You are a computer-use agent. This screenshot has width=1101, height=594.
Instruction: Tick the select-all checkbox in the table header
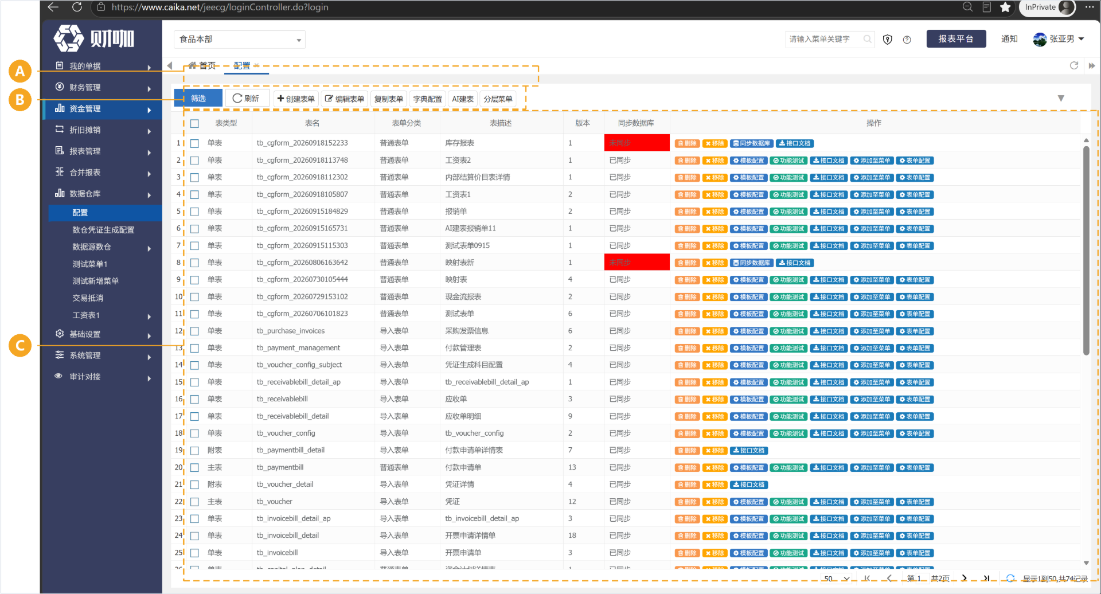[x=194, y=123]
